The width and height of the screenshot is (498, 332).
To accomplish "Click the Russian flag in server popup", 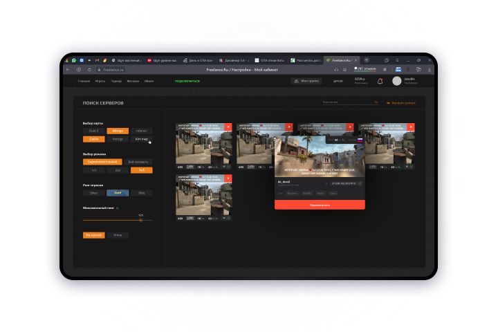I will tap(360, 140).
